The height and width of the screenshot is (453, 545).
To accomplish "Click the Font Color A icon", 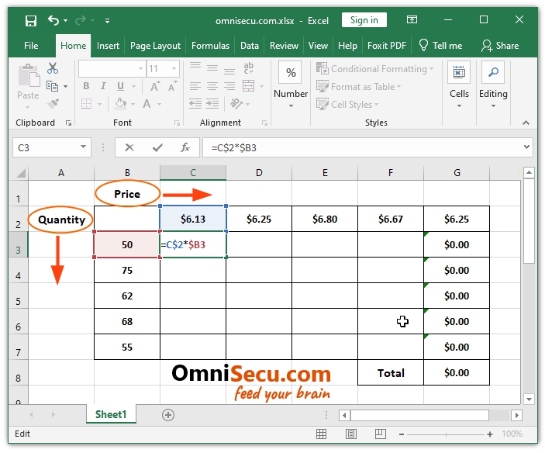I will click(x=147, y=104).
